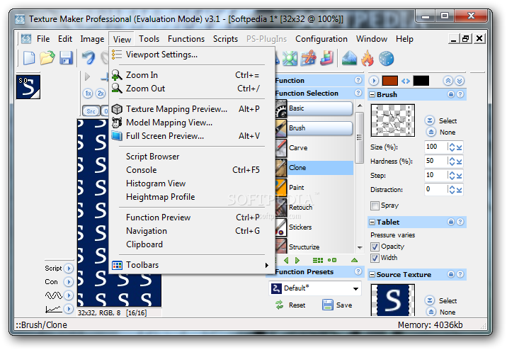
Task: Select the Carve function
Action: tap(314, 148)
